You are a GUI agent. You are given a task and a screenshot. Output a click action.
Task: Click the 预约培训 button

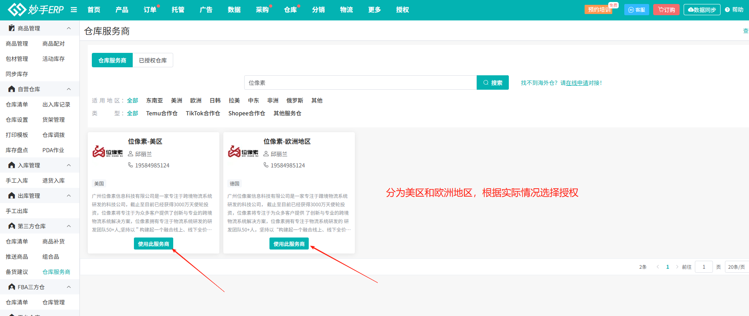click(598, 10)
